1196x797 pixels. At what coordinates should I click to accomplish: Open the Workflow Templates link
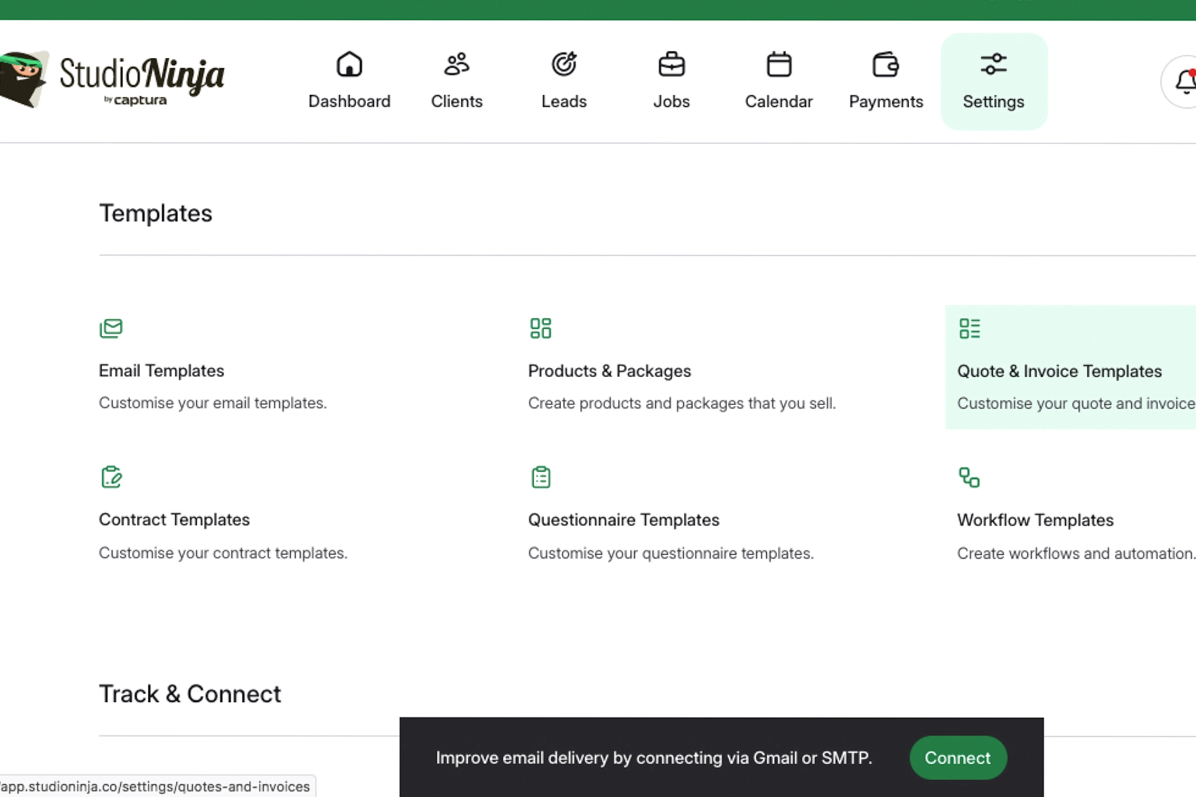click(1035, 520)
